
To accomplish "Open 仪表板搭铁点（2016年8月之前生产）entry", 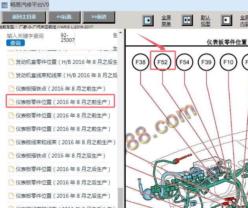I will (61, 89).
